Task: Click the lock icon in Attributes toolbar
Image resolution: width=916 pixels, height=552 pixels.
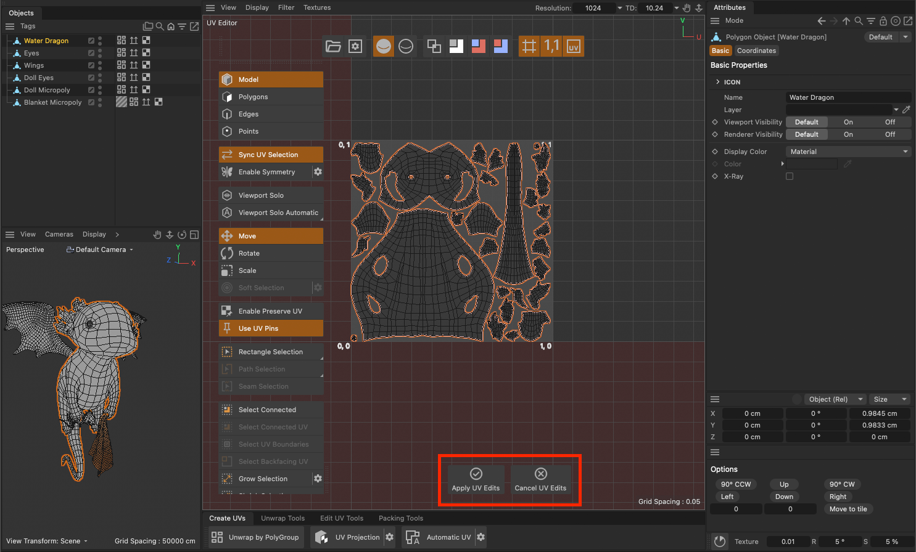Action: pos(883,21)
